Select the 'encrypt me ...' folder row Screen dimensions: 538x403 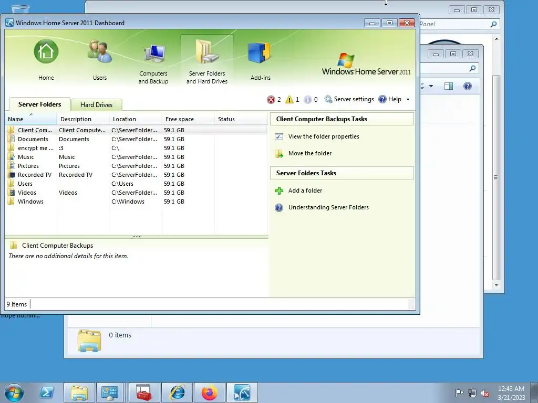[x=136, y=148]
